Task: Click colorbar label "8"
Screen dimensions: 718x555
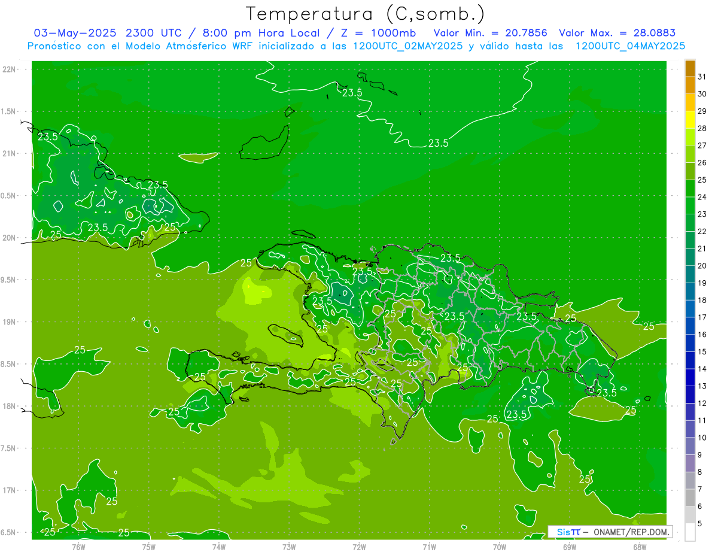Action: click(x=700, y=472)
